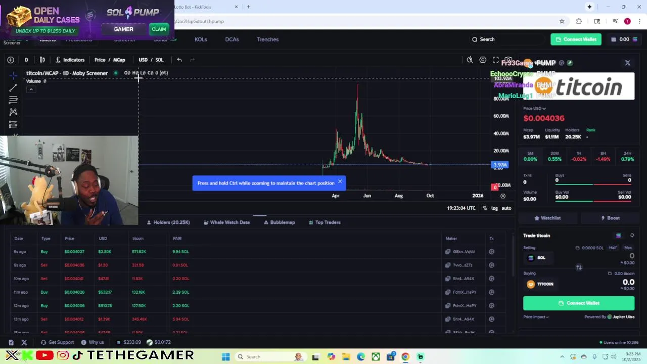
Task: Add titcoin to Watchlist
Action: tap(548, 218)
